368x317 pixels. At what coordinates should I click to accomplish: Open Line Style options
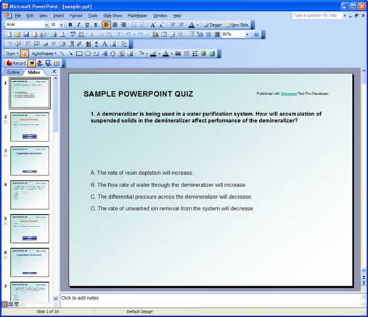pyautogui.click(x=178, y=54)
